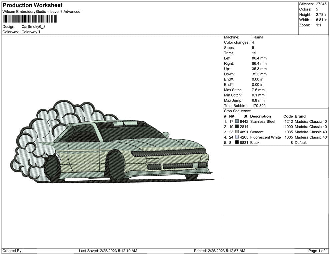Click the Brand column header

pyautogui.click(x=300, y=116)
